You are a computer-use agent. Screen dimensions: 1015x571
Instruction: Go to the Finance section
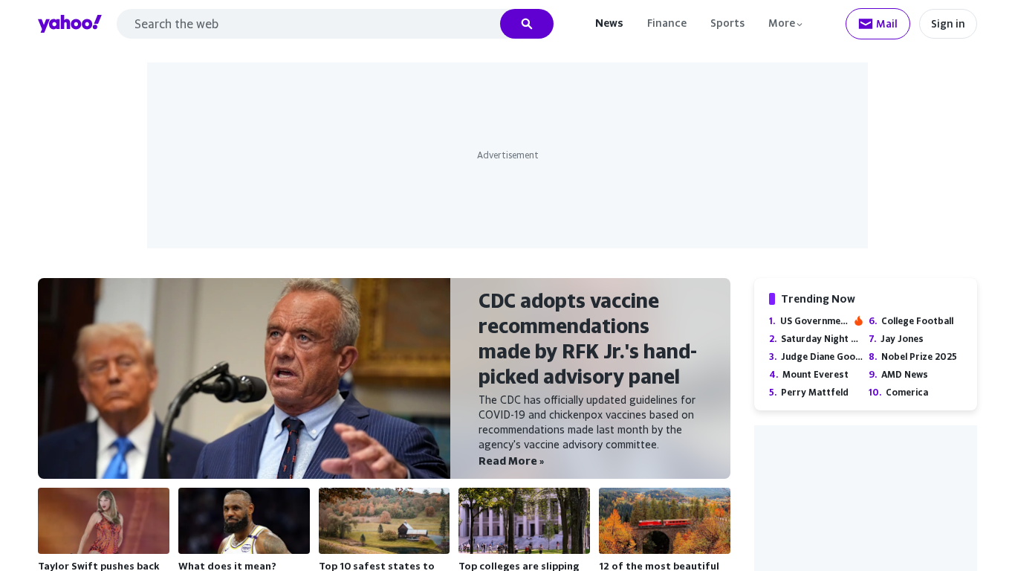tap(667, 24)
